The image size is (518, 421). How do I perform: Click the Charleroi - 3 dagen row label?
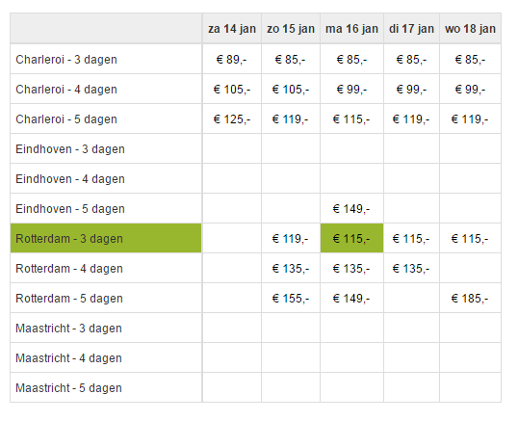tap(66, 60)
